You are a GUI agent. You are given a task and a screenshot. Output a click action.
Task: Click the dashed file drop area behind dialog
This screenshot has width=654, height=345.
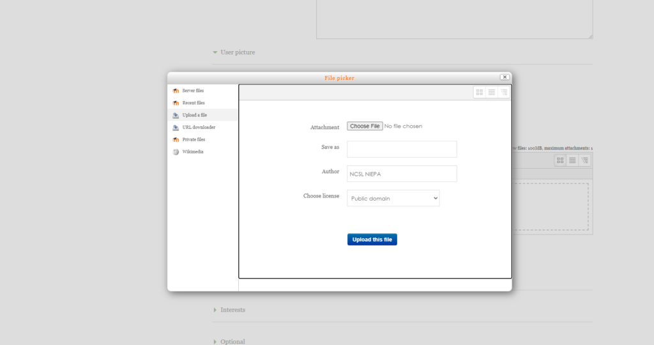click(551, 207)
